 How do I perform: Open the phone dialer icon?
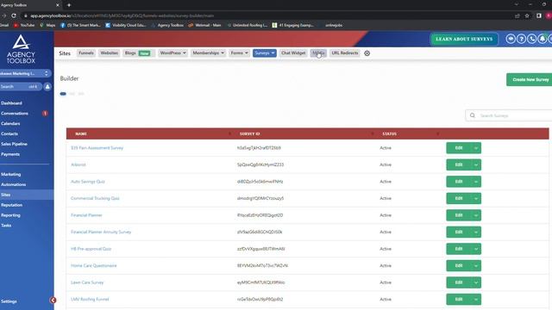point(531,39)
